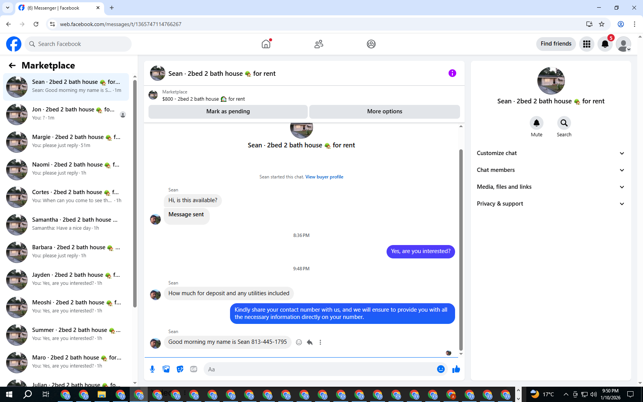
Task: Expand the Customize chat section
Action: [x=551, y=153]
